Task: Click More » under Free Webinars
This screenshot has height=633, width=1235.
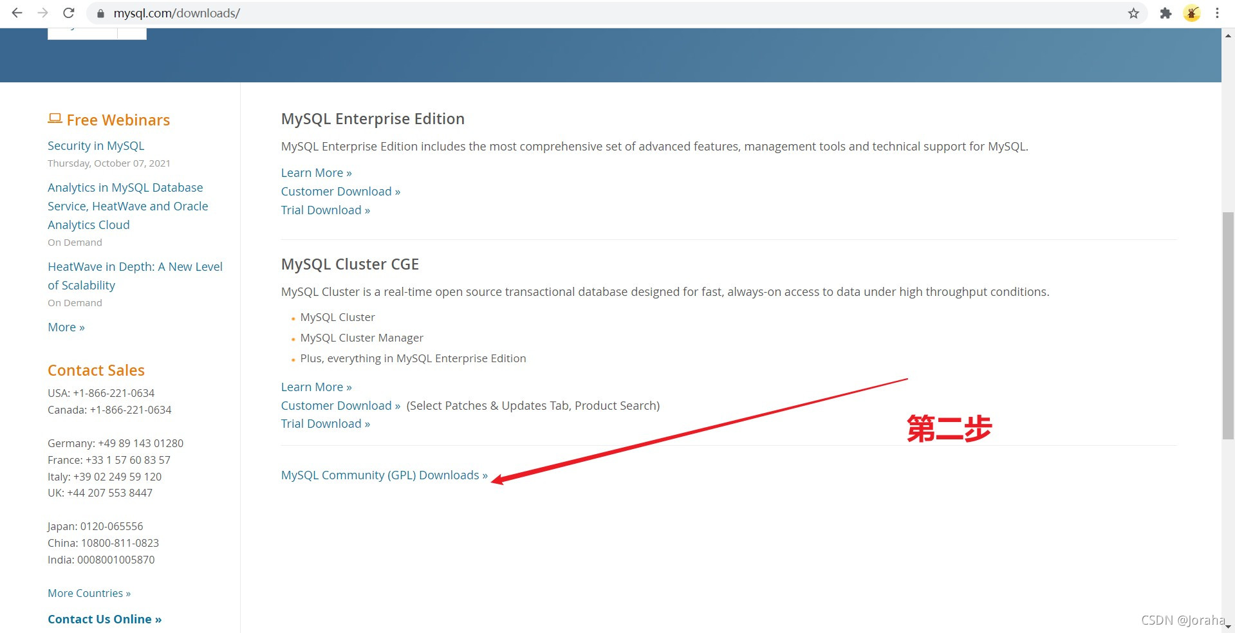Action: click(66, 327)
